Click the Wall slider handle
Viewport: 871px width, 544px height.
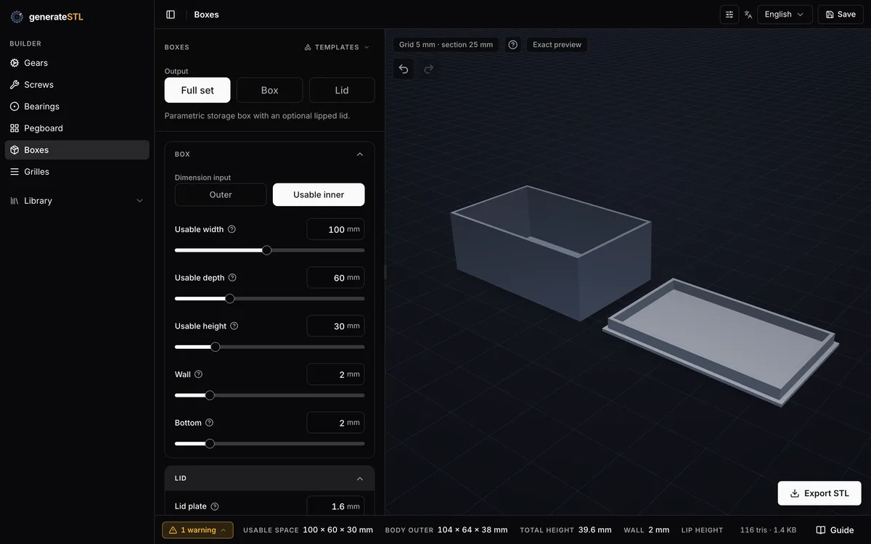[x=210, y=395]
